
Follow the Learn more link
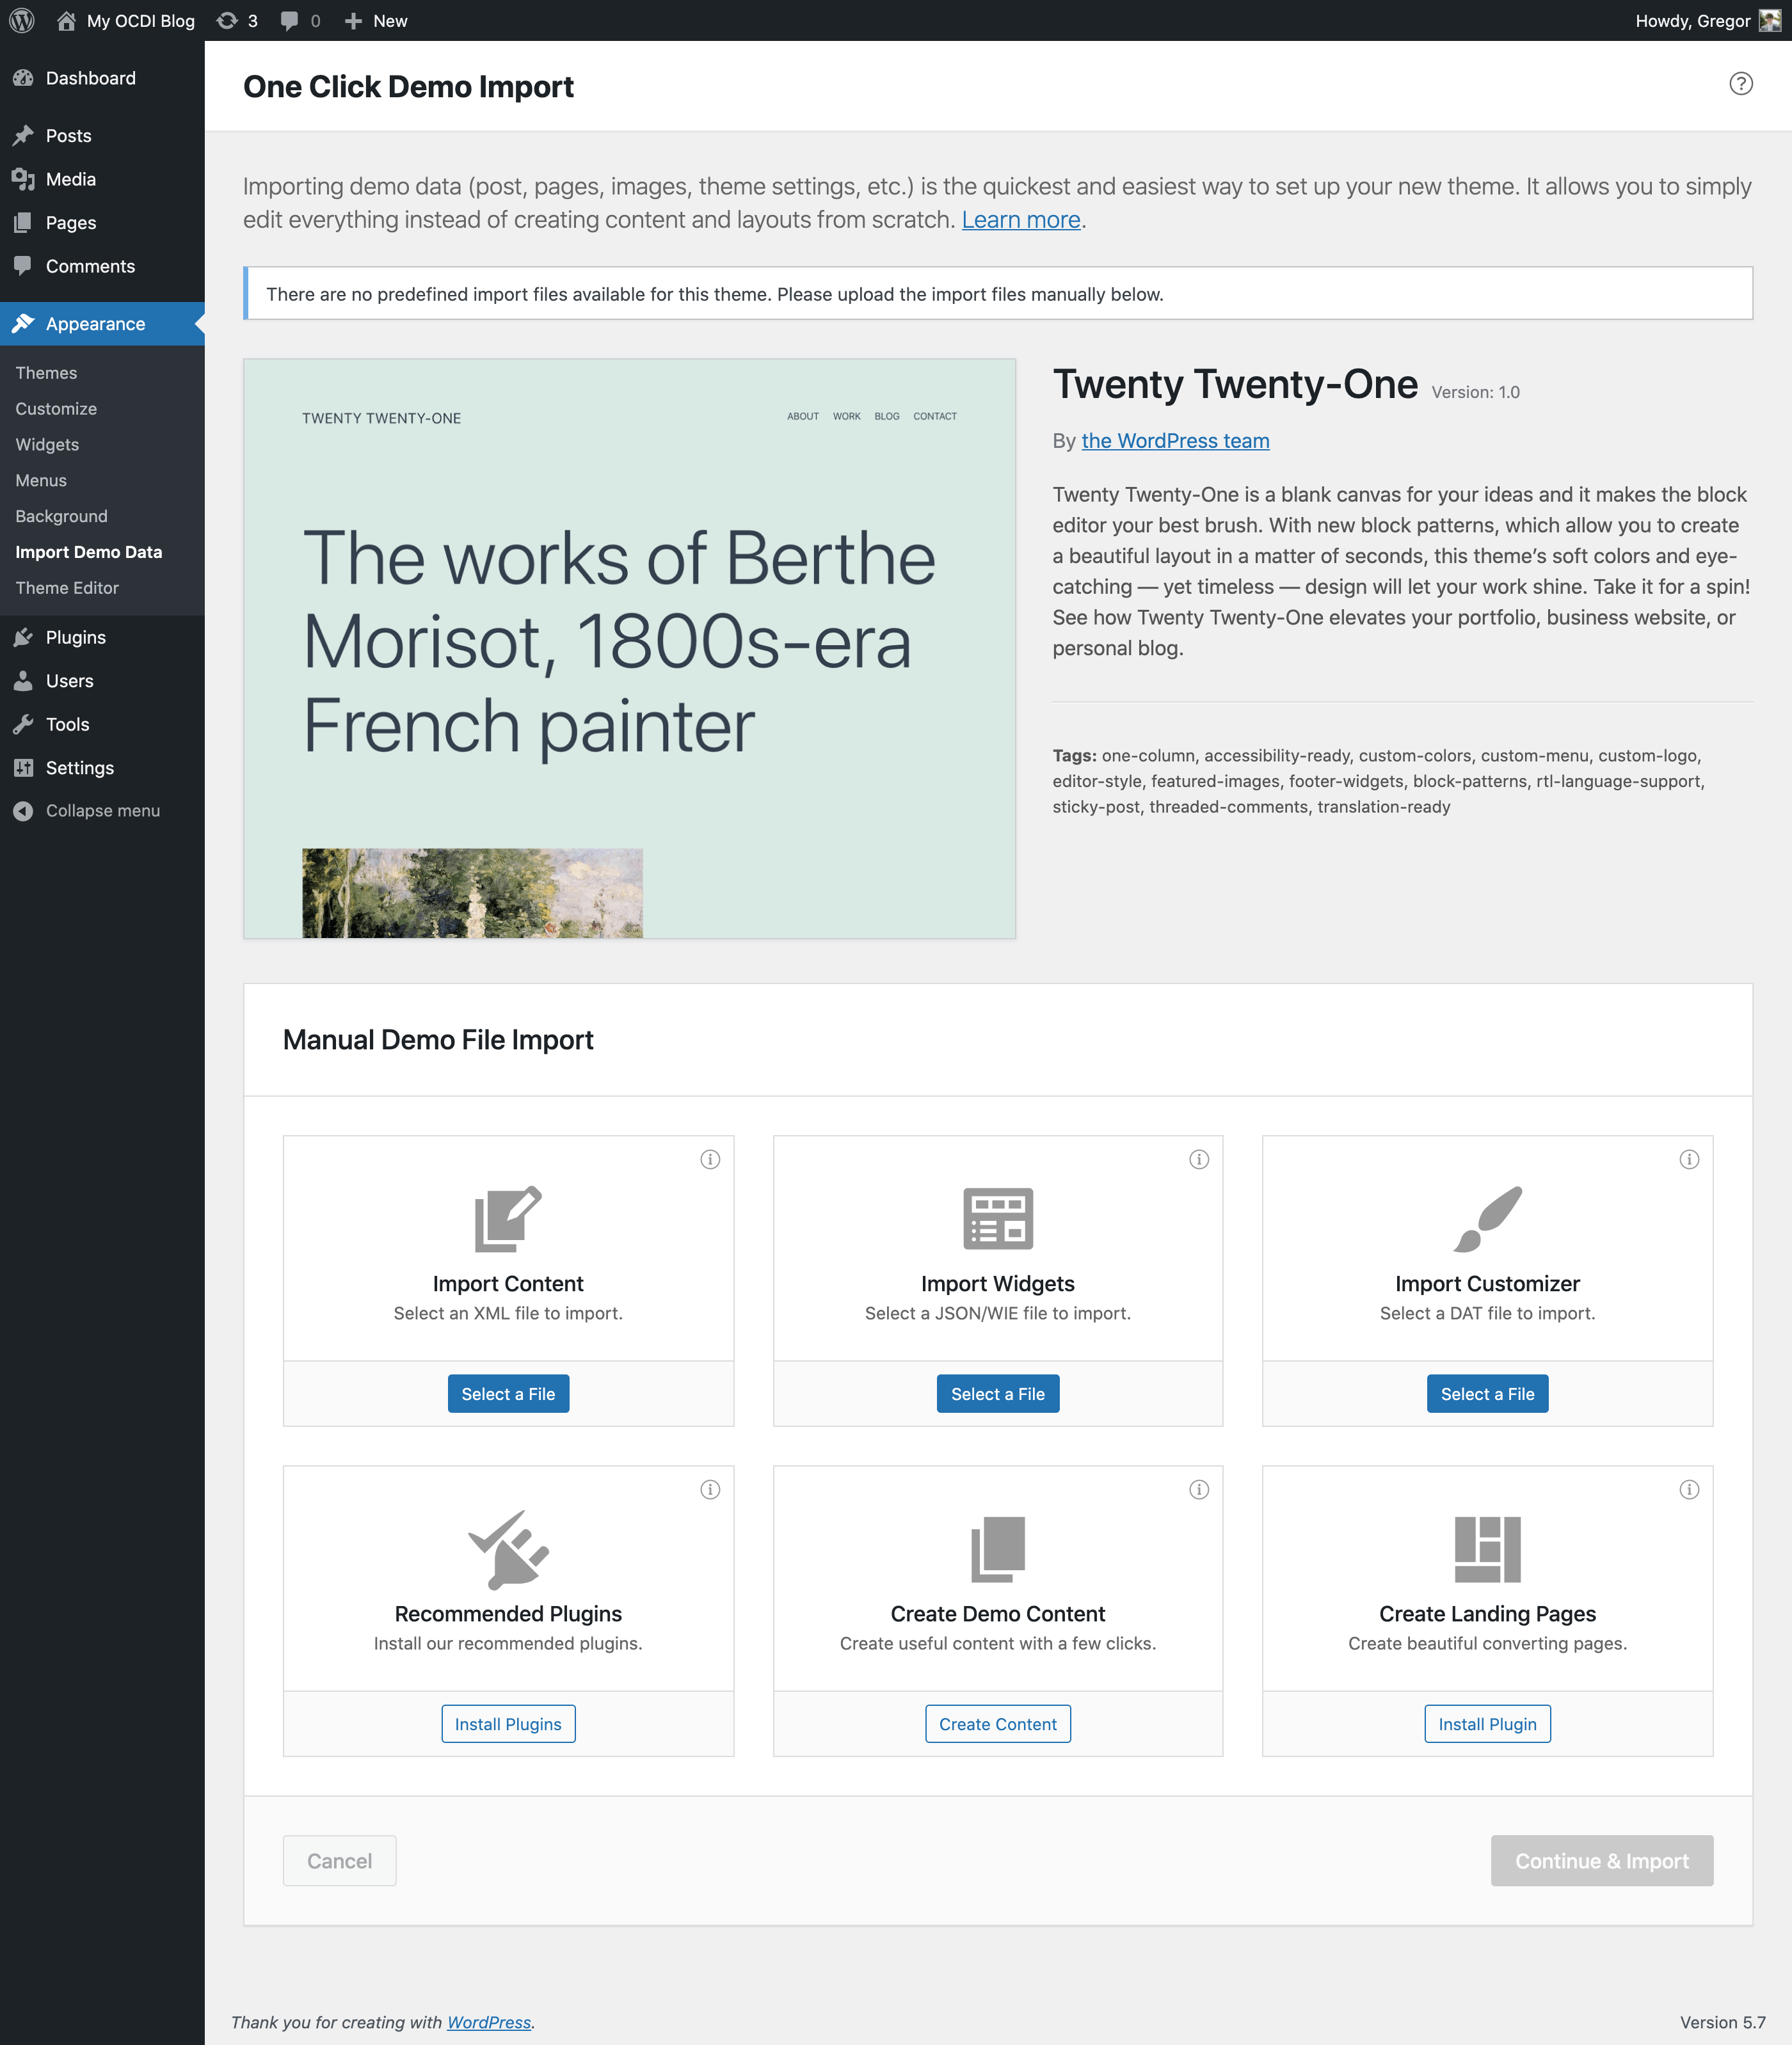point(1020,220)
